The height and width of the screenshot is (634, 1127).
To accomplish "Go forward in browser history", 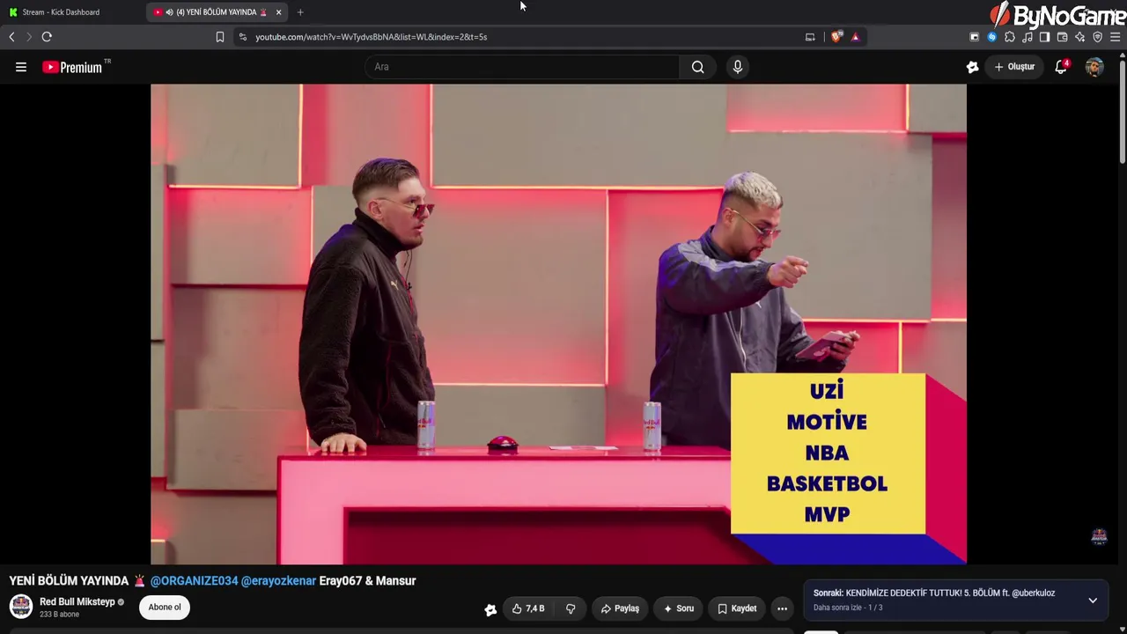I will coord(28,37).
